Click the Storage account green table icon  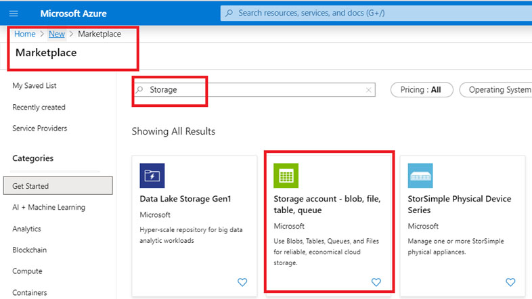(286, 175)
